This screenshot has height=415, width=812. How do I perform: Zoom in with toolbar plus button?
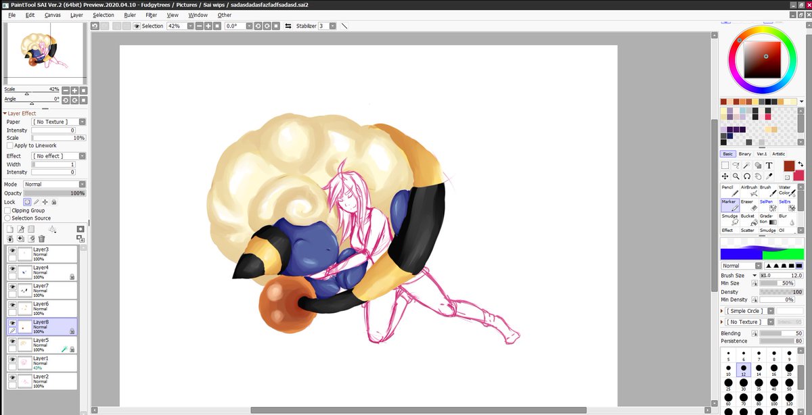point(208,26)
